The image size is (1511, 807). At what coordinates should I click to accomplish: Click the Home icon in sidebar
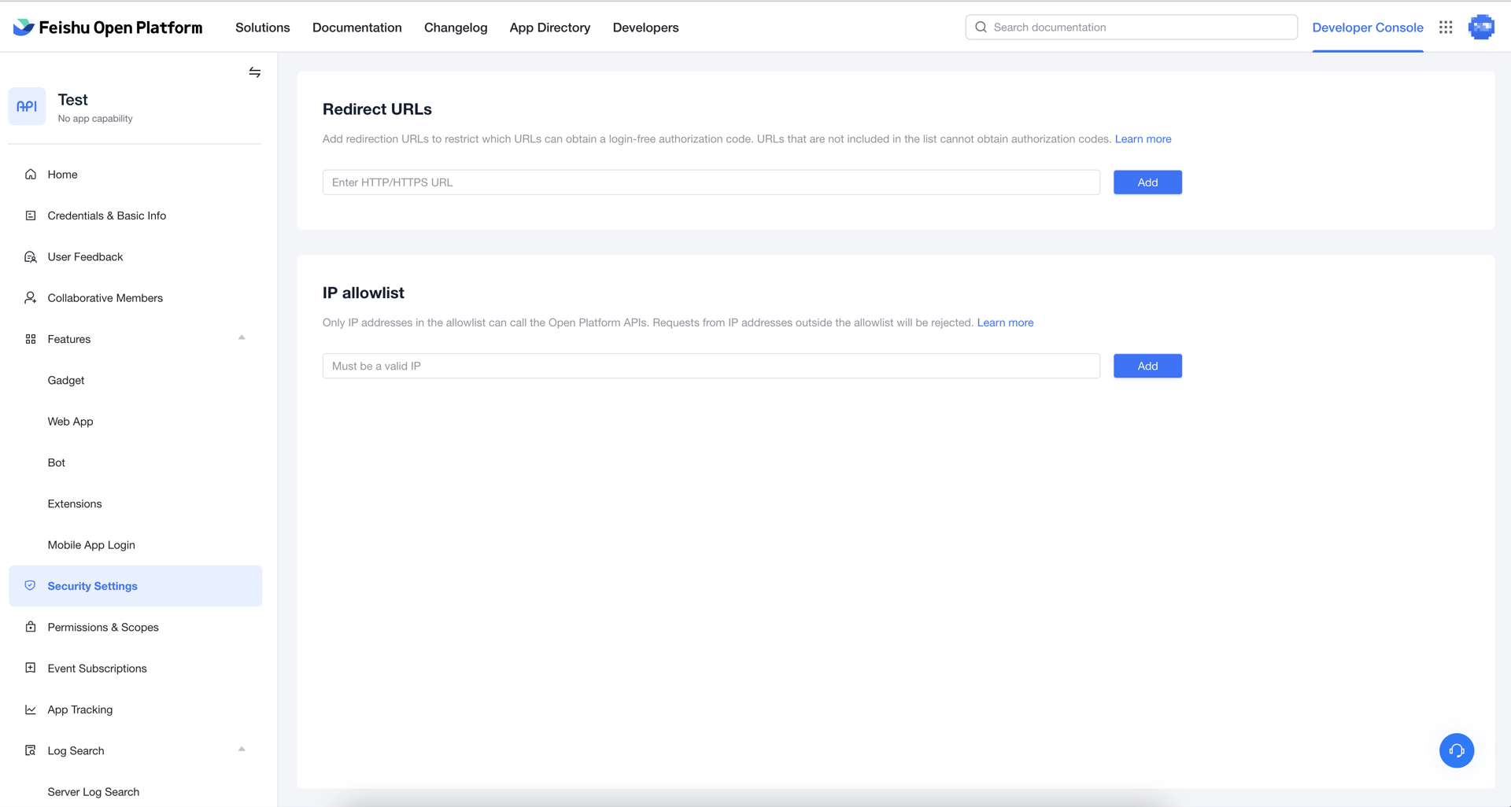31,175
